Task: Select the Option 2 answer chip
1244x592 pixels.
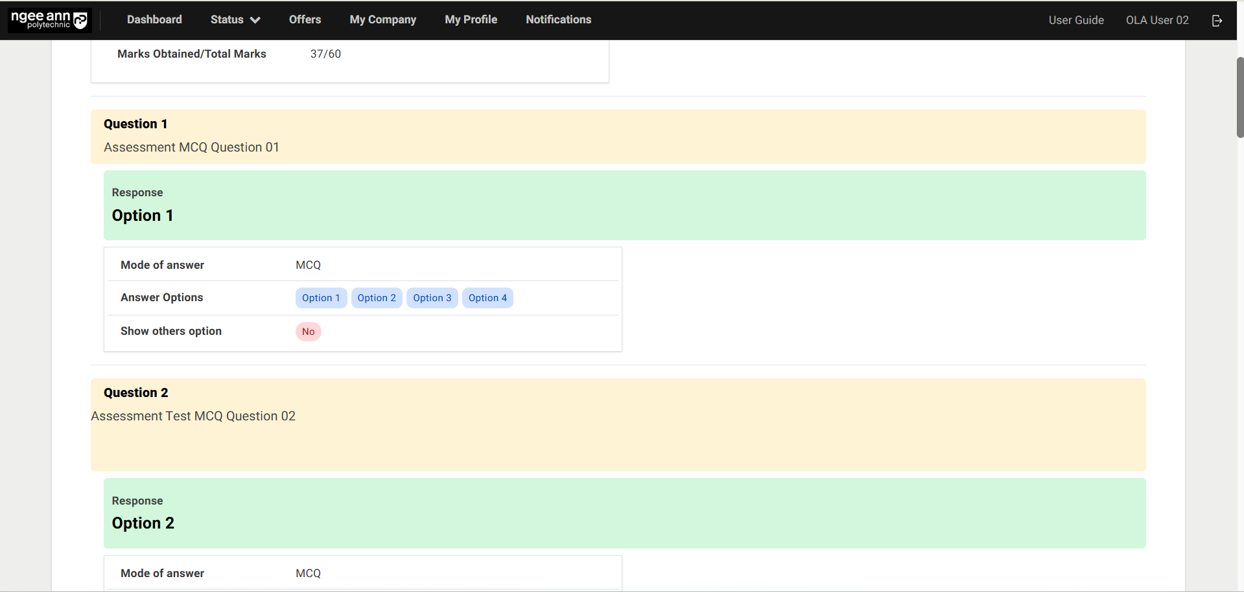Action: 376,298
